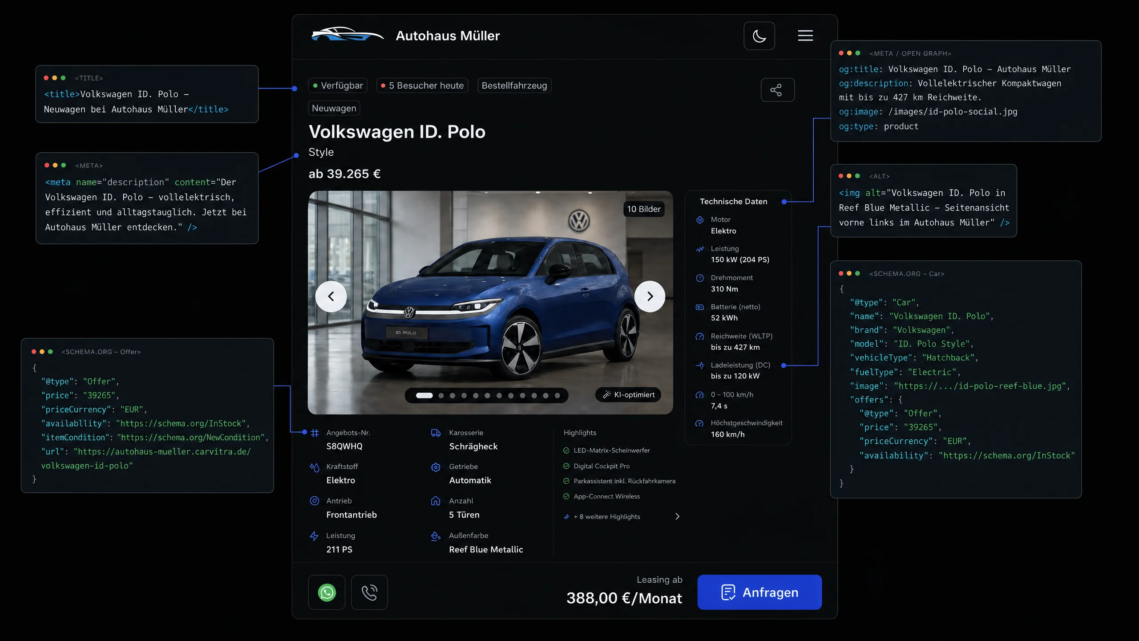Go to the previous car image
1139x641 pixels.
[331, 296]
